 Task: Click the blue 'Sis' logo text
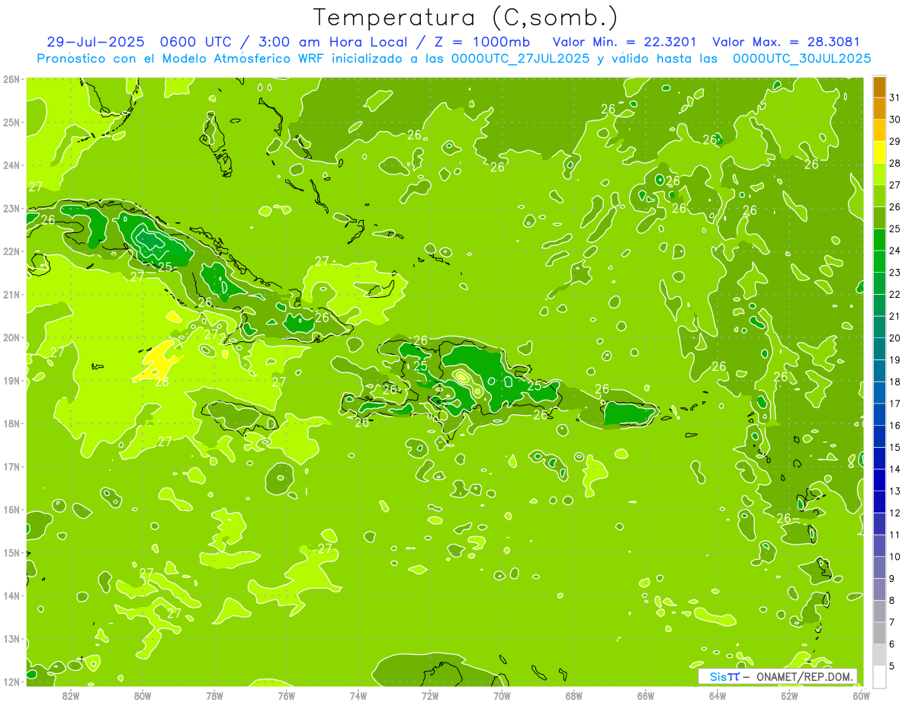[718, 676]
